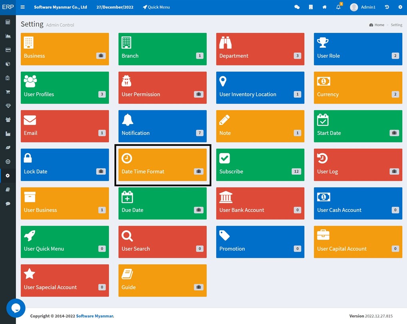Open the User Bank Account tile
Image resolution: width=407 pixels, height=324 pixels.
pyautogui.click(x=260, y=203)
